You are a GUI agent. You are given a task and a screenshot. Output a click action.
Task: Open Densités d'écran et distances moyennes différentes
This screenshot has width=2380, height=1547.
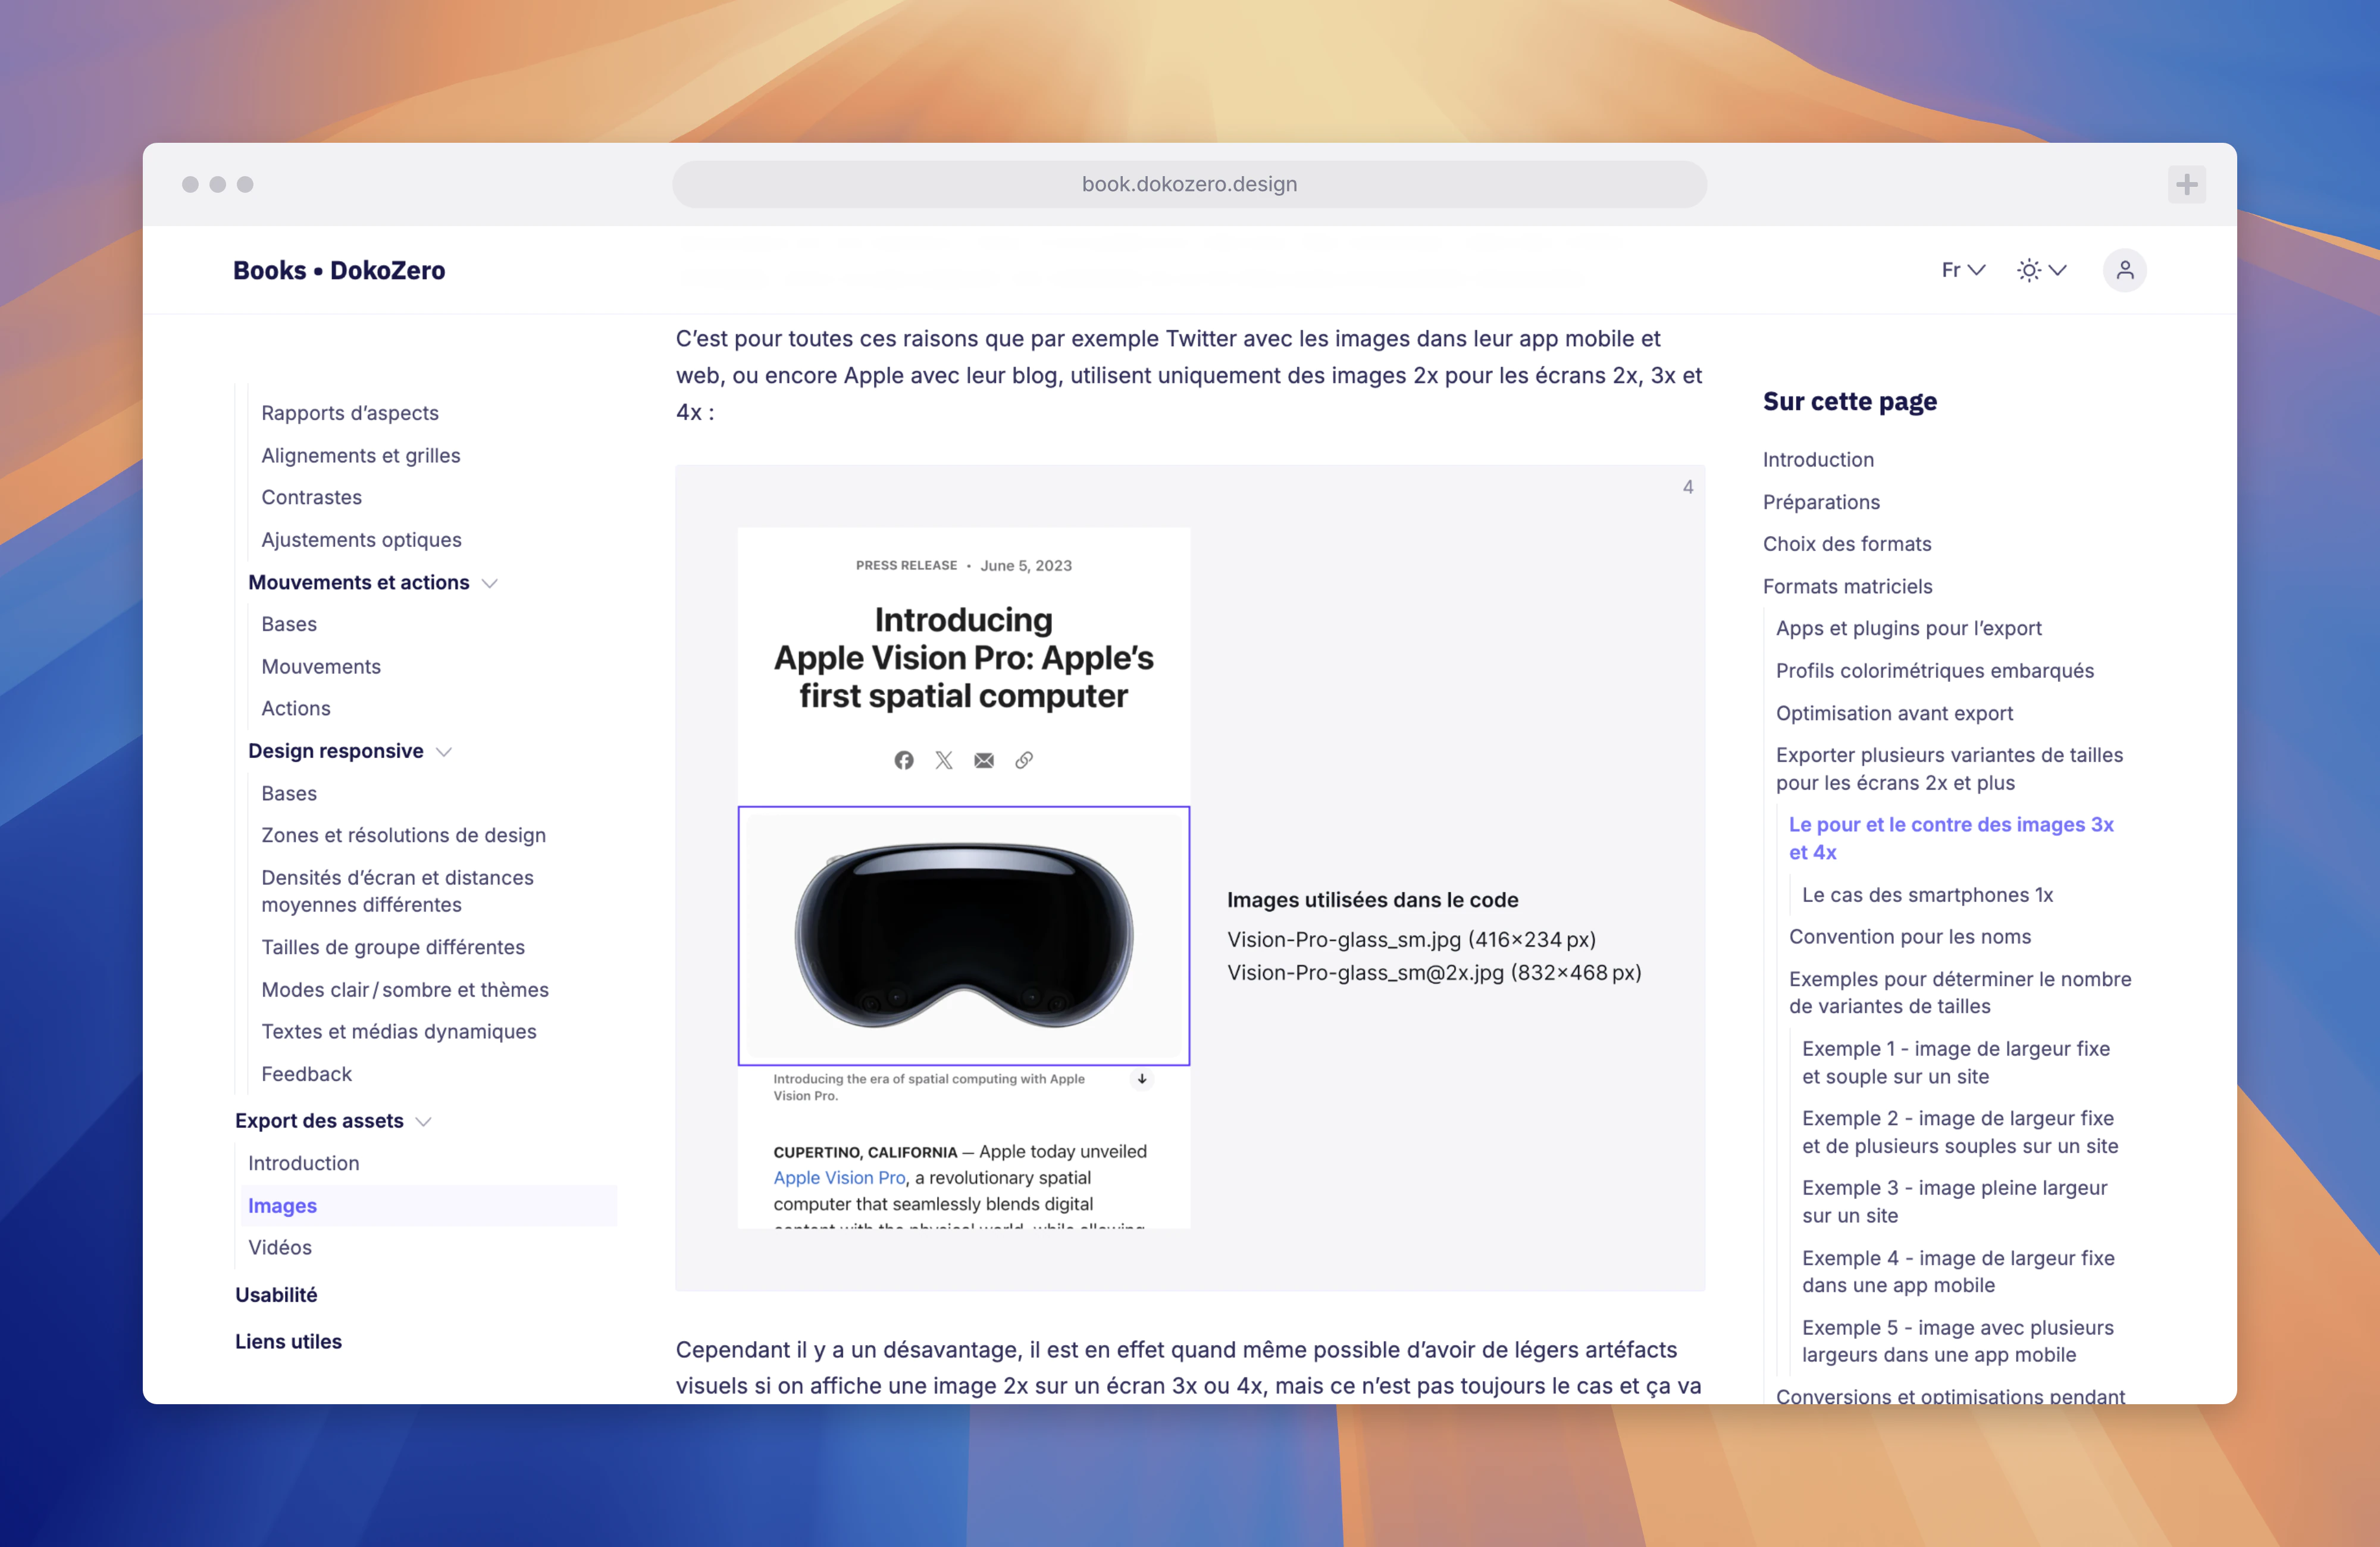click(x=398, y=891)
